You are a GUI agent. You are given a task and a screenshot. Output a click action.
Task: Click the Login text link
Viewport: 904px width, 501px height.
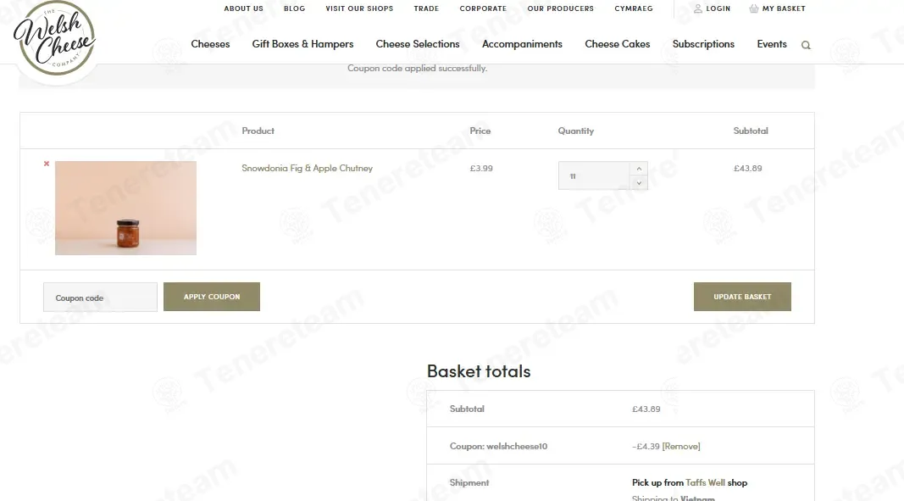click(x=718, y=8)
